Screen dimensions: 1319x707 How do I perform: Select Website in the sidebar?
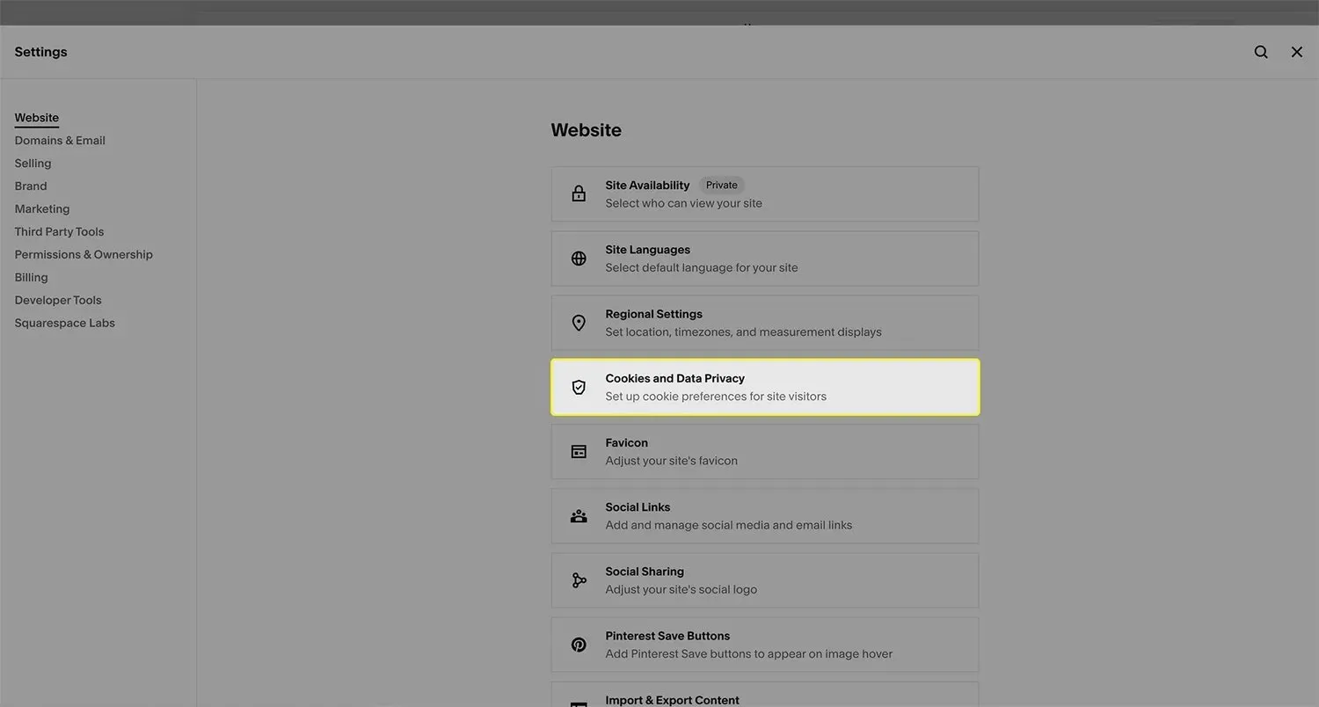tap(37, 118)
